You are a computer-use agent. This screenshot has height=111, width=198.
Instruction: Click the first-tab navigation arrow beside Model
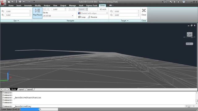(1, 89)
